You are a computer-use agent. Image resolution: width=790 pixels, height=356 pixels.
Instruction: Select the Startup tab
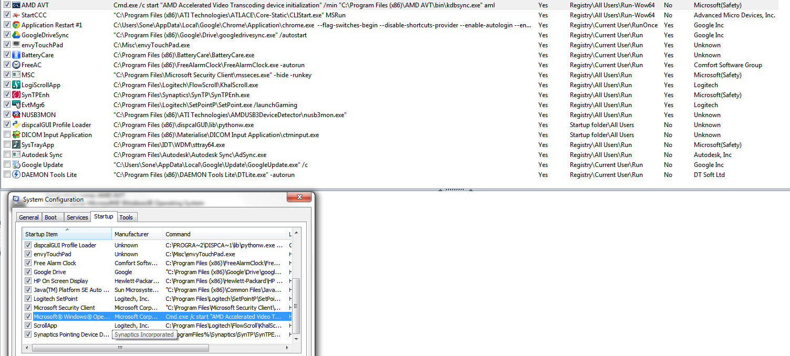(103, 216)
